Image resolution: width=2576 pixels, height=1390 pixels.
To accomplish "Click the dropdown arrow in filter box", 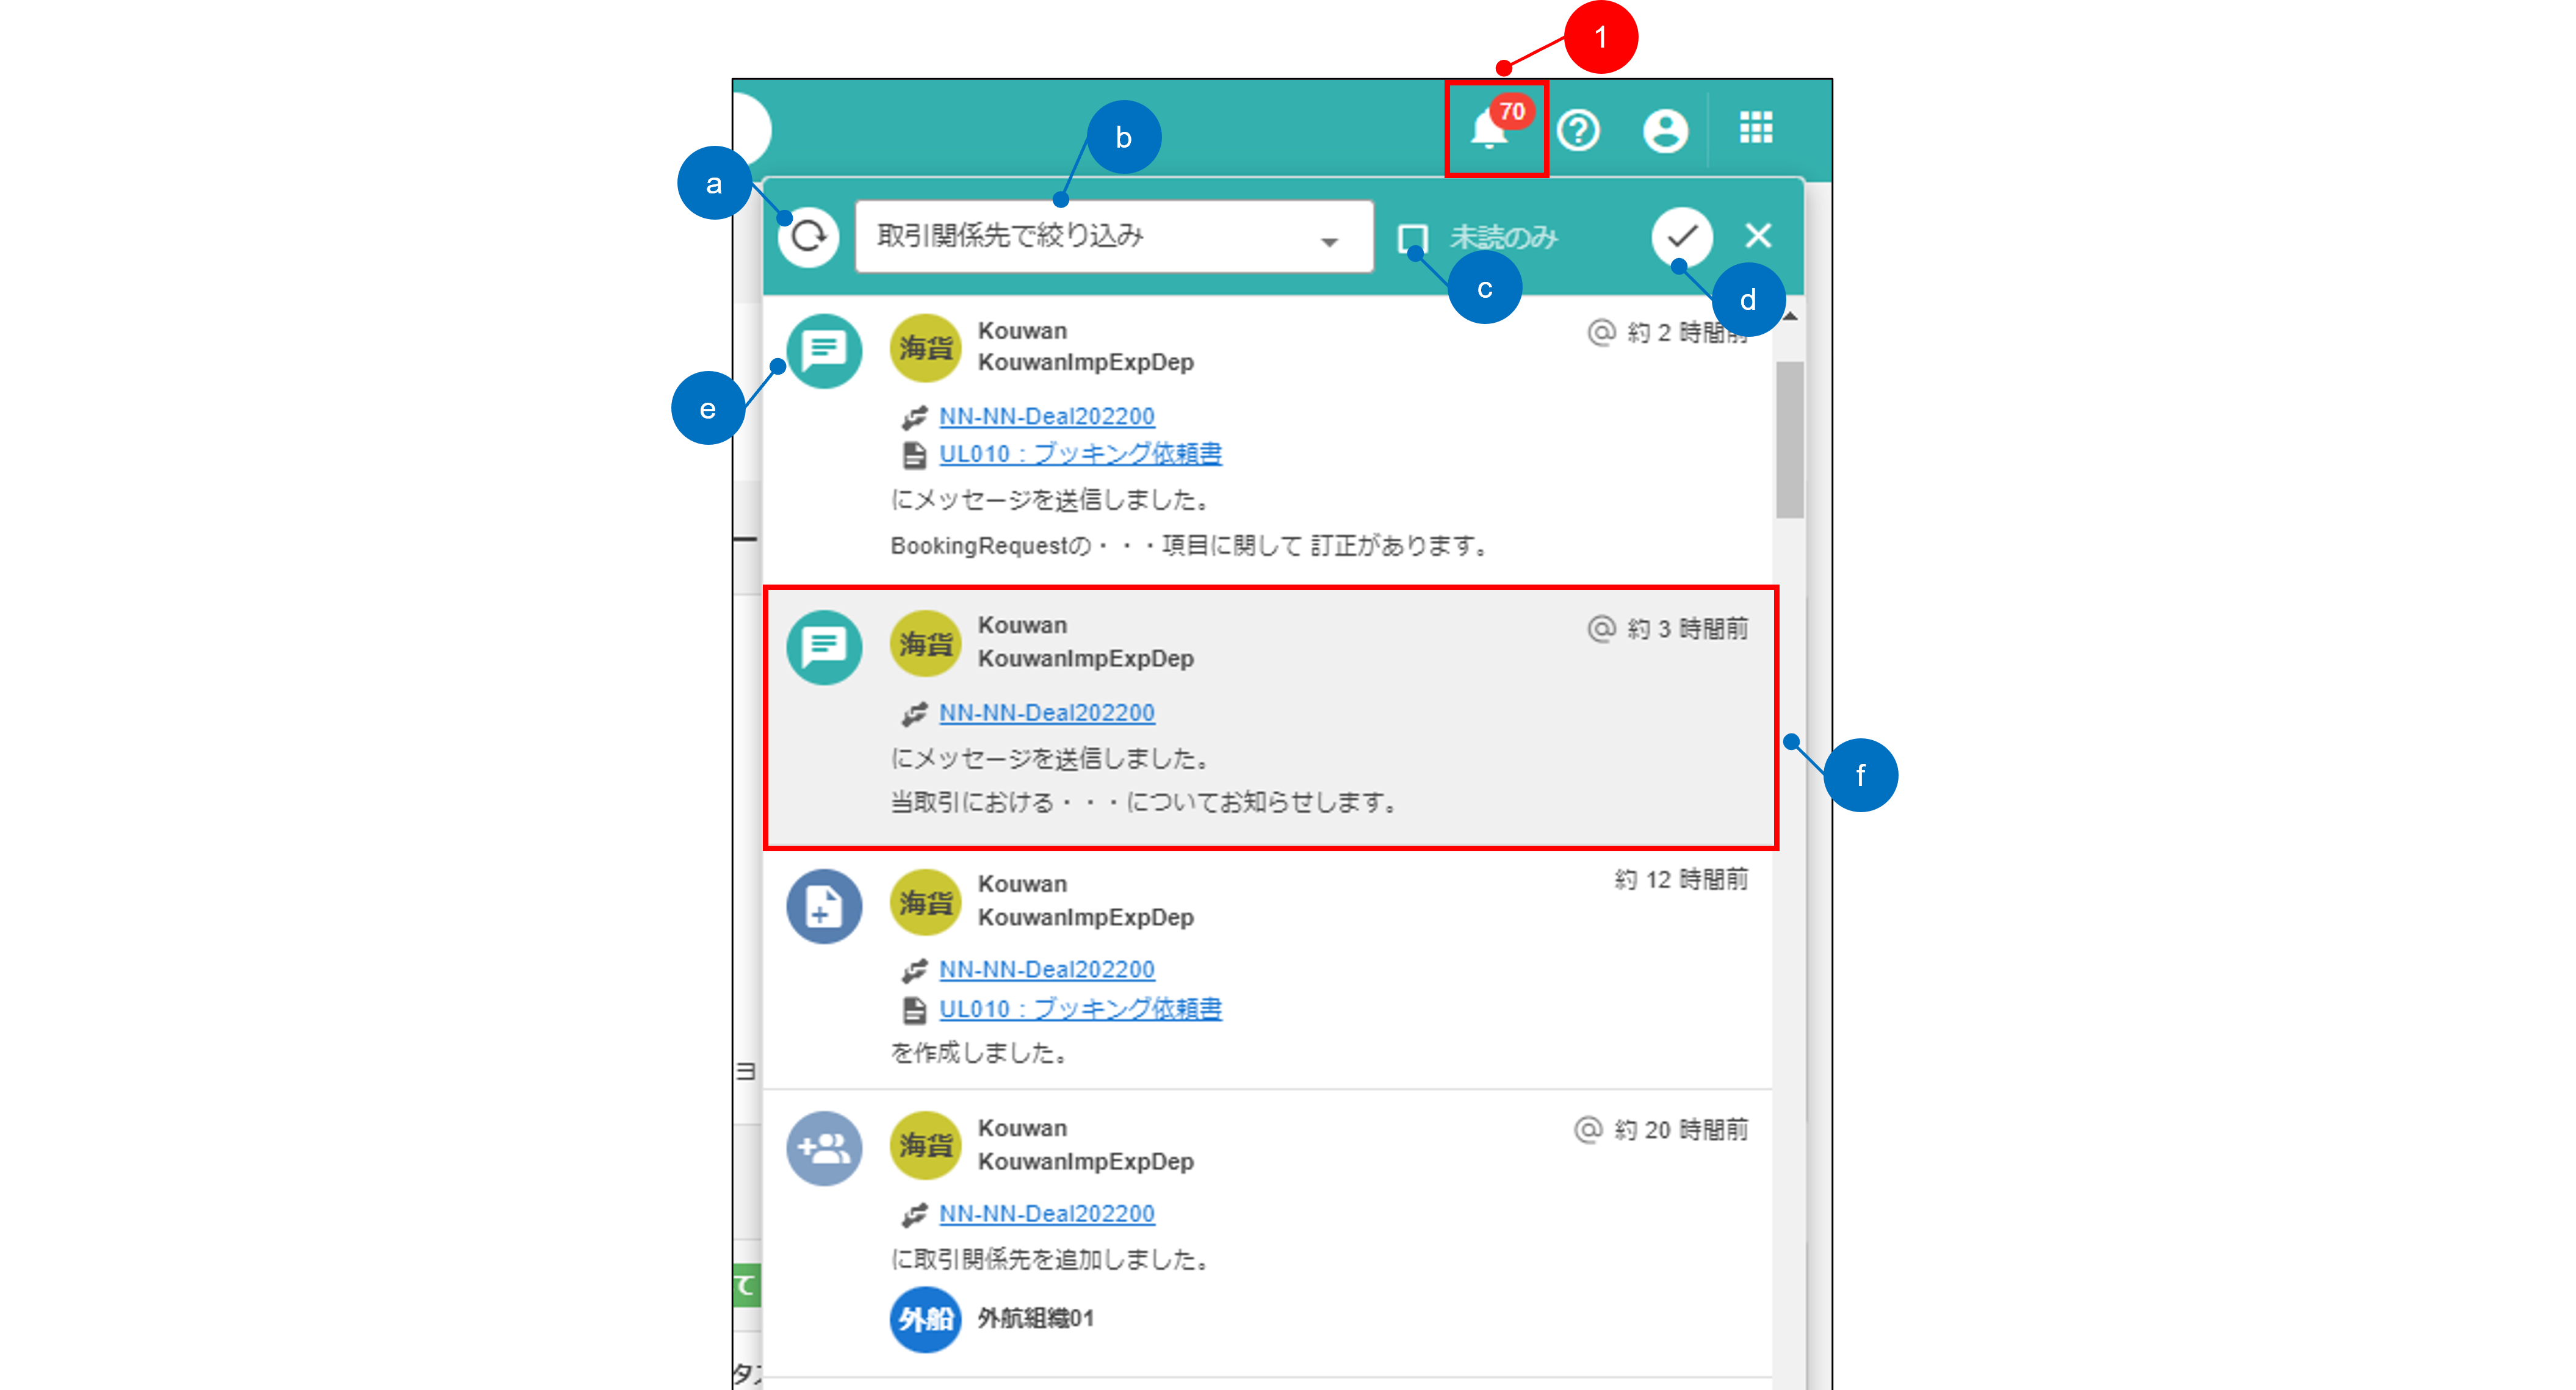I will point(1329,241).
